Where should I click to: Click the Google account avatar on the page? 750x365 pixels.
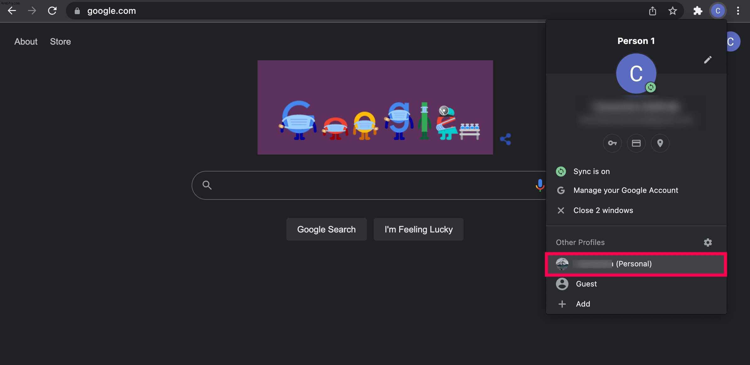click(x=733, y=41)
